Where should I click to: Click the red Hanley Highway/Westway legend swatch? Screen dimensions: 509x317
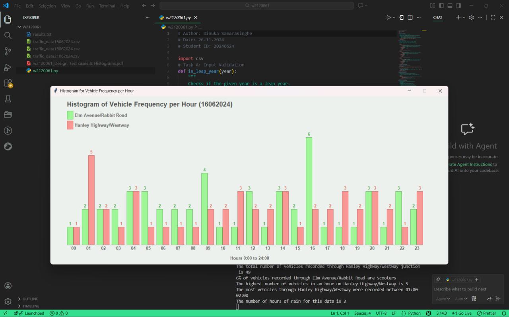(70, 125)
